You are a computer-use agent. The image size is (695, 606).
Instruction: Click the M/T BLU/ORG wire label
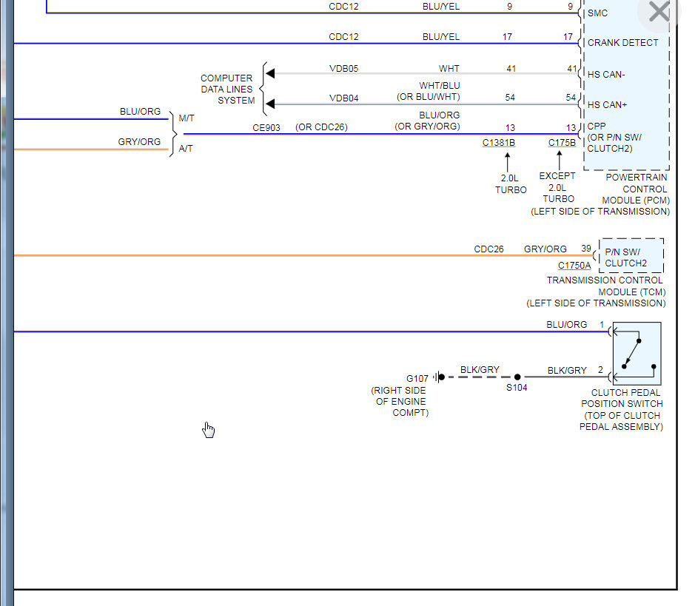[140, 111]
